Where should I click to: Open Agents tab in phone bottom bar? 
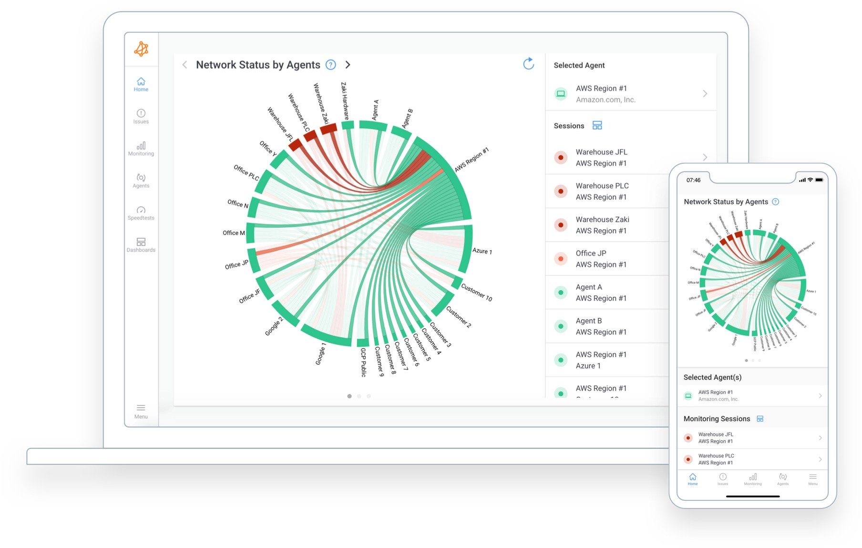pyautogui.click(x=783, y=479)
